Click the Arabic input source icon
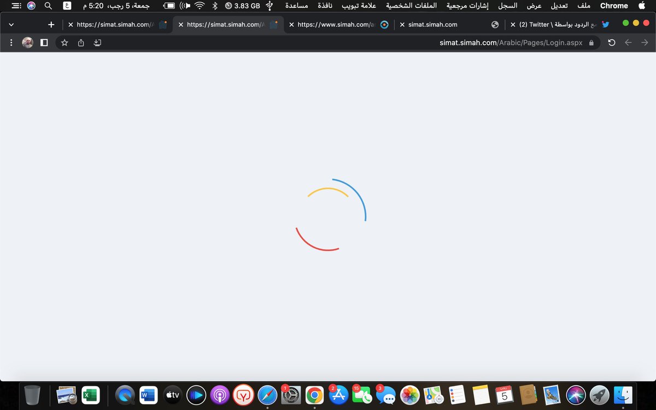The image size is (656, 410). point(67,5)
